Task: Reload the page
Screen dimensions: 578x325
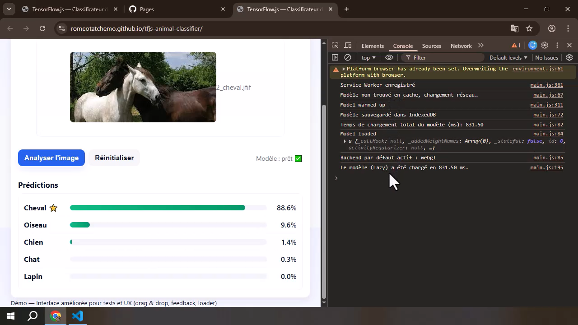Action: (x=42, y=28)
